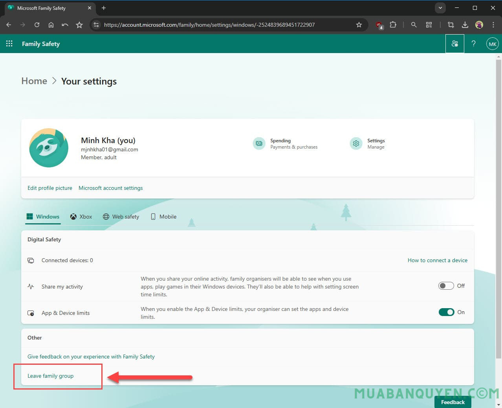This screenshot has width=502, height=408.
Task: Reload the page with refresh icon
Action: [x=37, y=25]
